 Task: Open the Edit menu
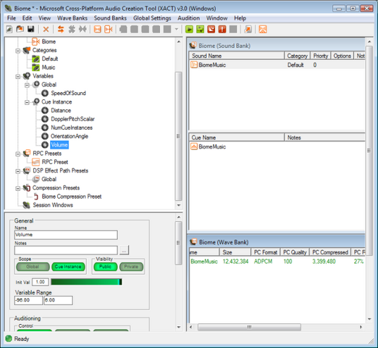tap(27, 18)
